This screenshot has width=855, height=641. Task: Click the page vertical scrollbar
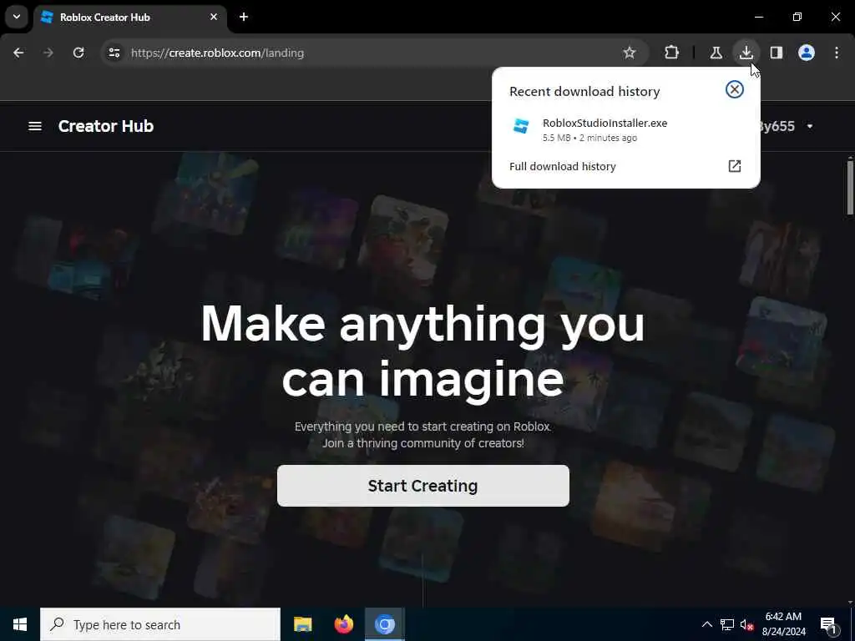pyautogui.click(x=850, y=188)
